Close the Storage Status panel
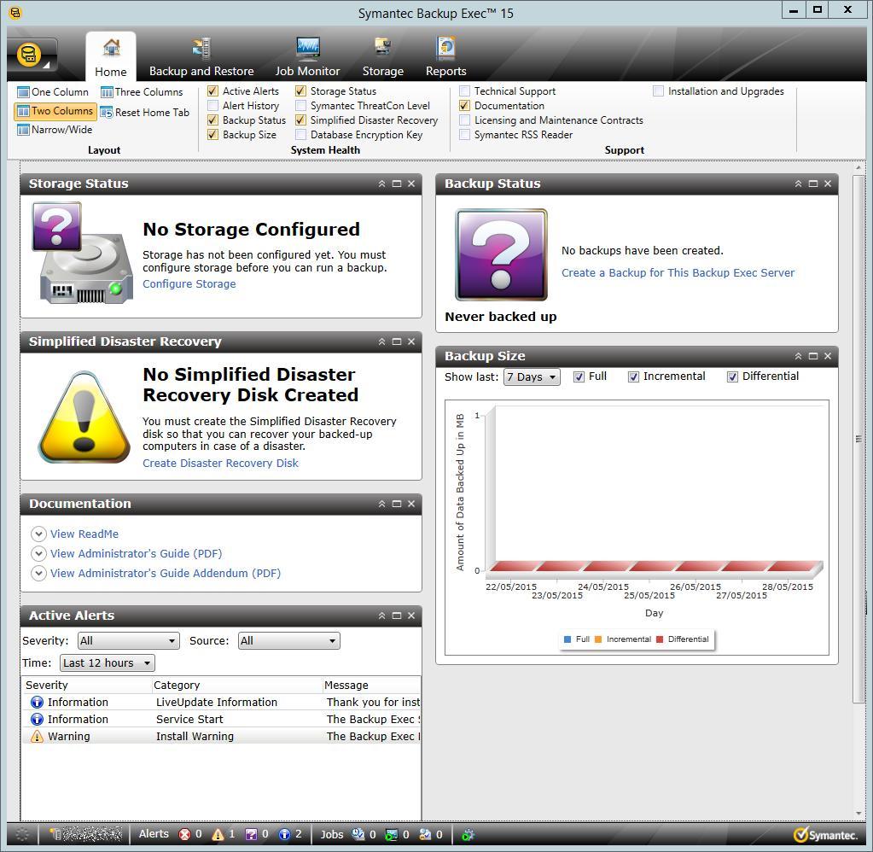873x852 pixels. [411, 184]
